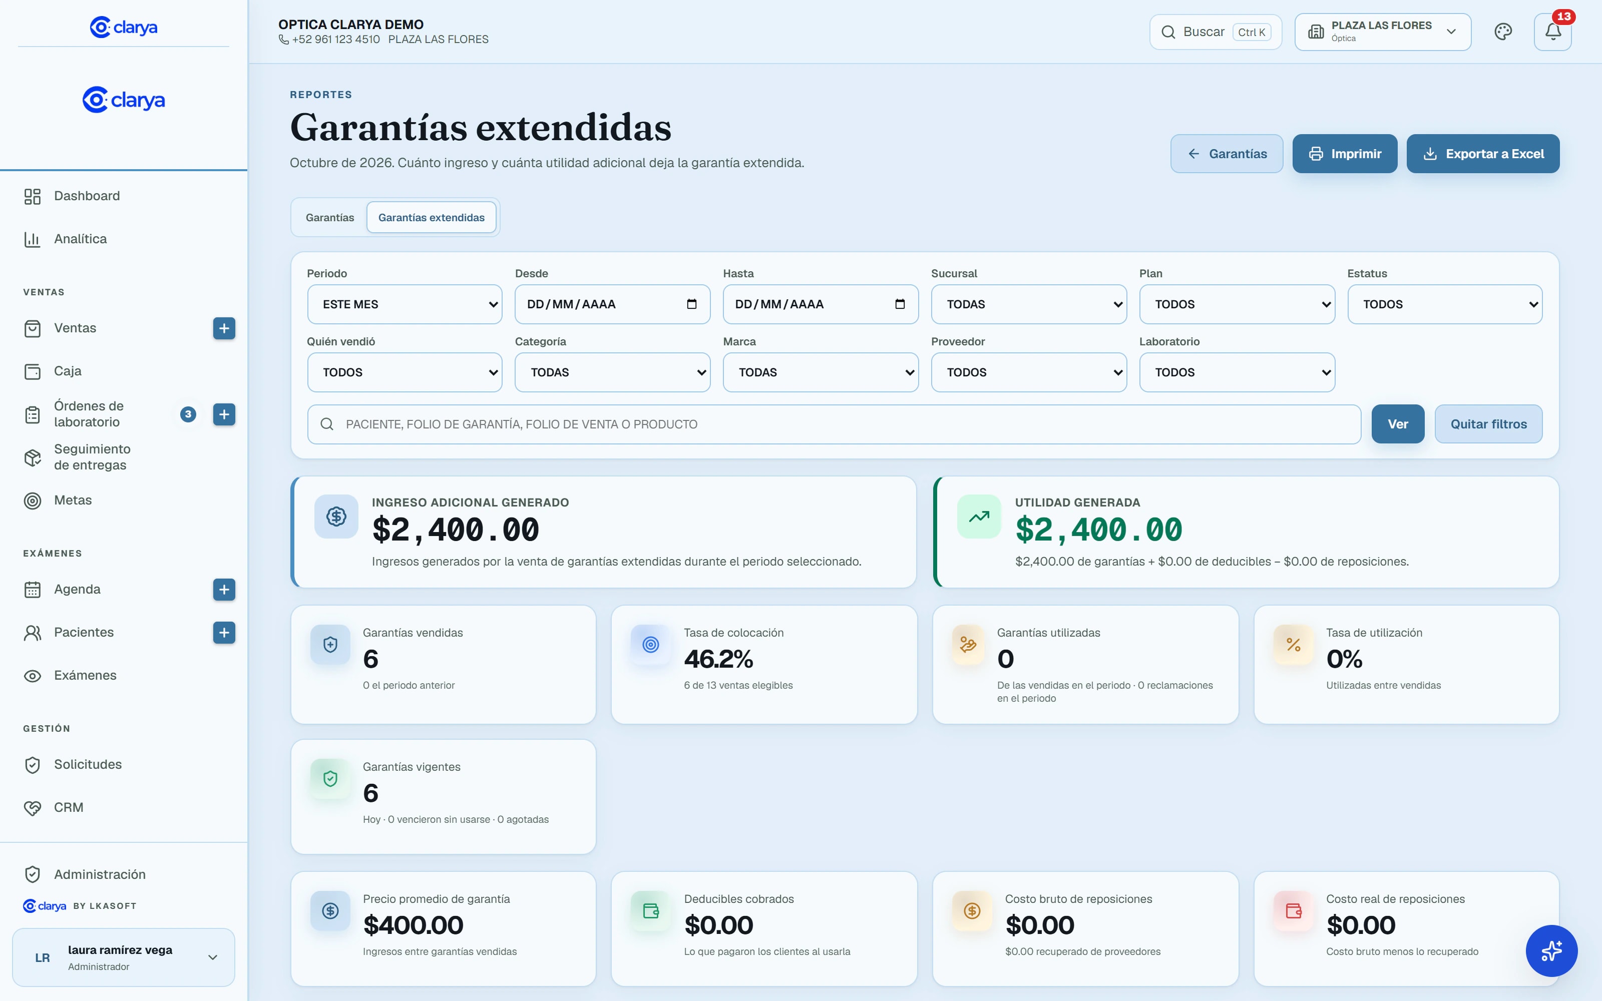
Task: Add patient with Pacientes plus icon
Action: (x=224, y=632)
